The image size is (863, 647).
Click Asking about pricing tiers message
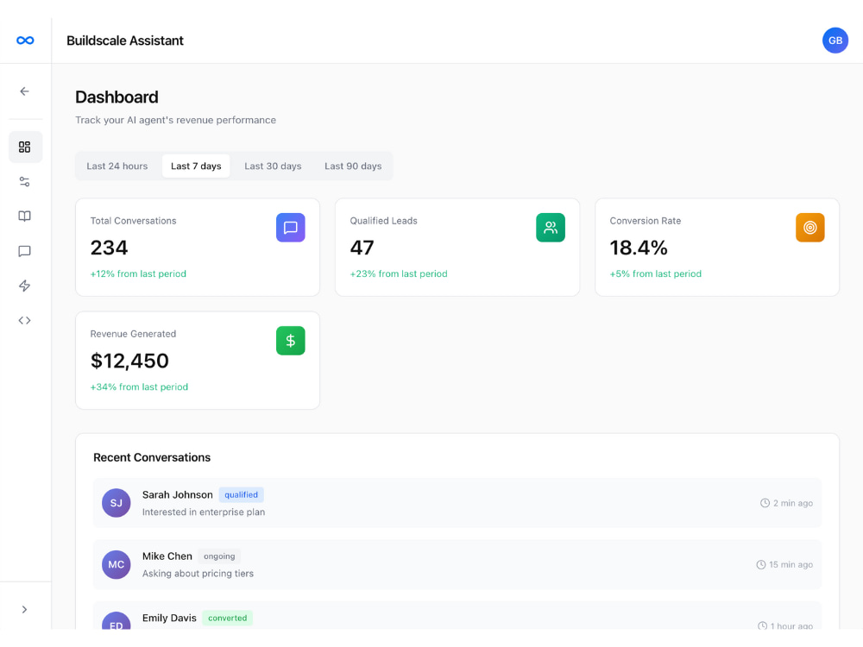pyautogui.click(x=198, y=574)
